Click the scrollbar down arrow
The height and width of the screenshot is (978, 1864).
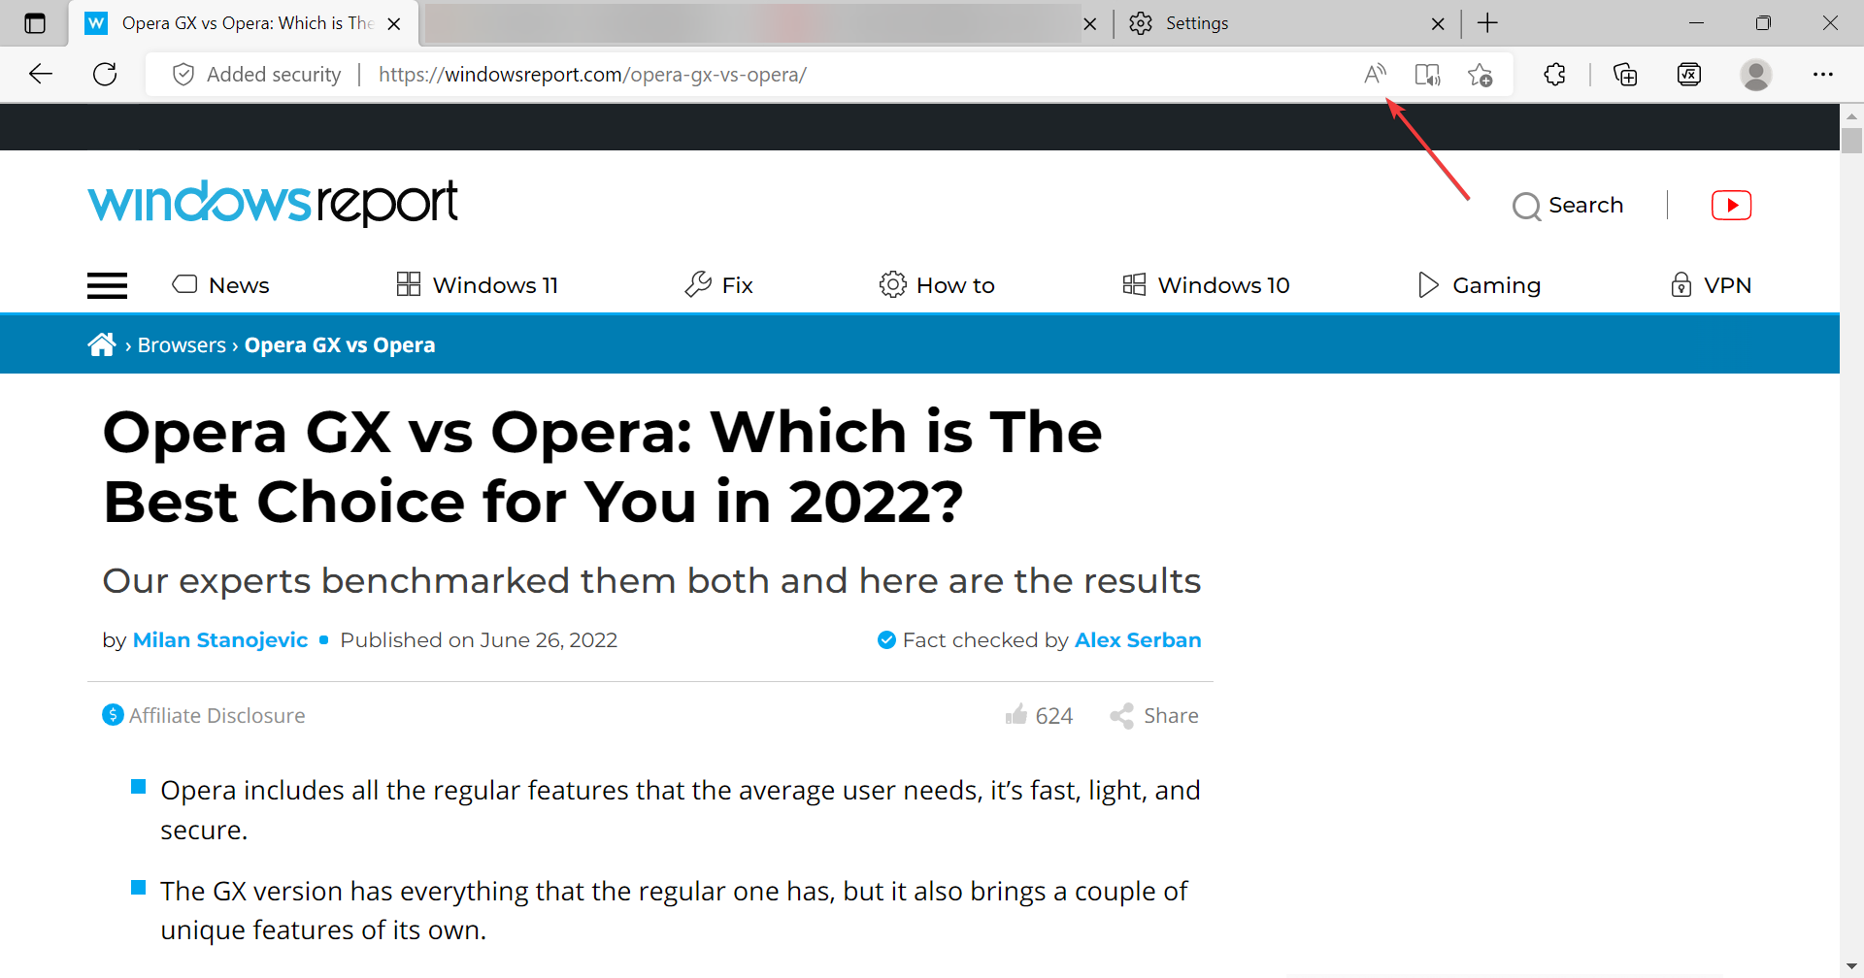click(x=1851, y=967)
